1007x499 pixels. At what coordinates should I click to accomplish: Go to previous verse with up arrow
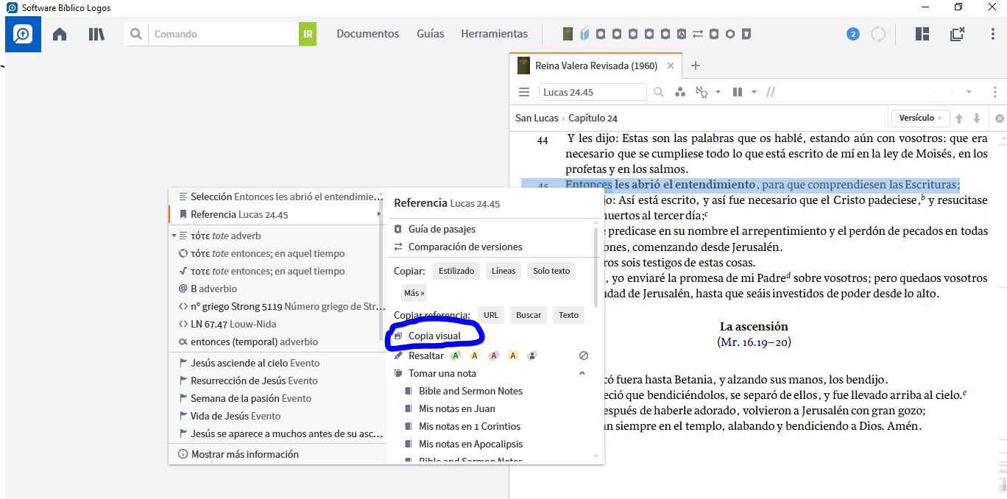pos(959,118)
